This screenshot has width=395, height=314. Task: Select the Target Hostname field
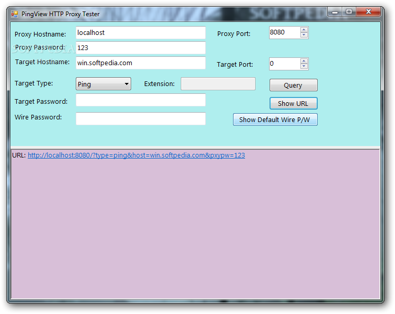141,63
